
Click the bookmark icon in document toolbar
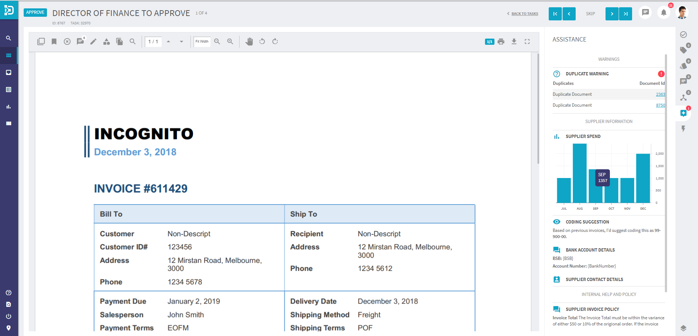point(54,41)
